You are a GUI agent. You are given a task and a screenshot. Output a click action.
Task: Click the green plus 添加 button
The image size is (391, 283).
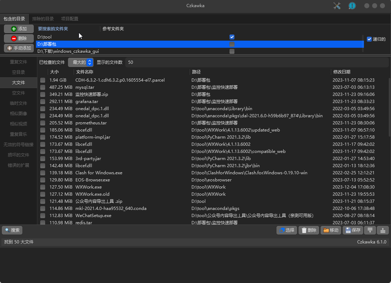19,29
